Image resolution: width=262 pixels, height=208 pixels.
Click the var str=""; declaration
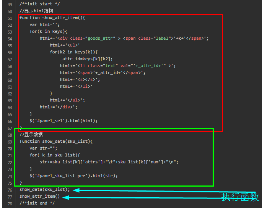click(44, 148)
